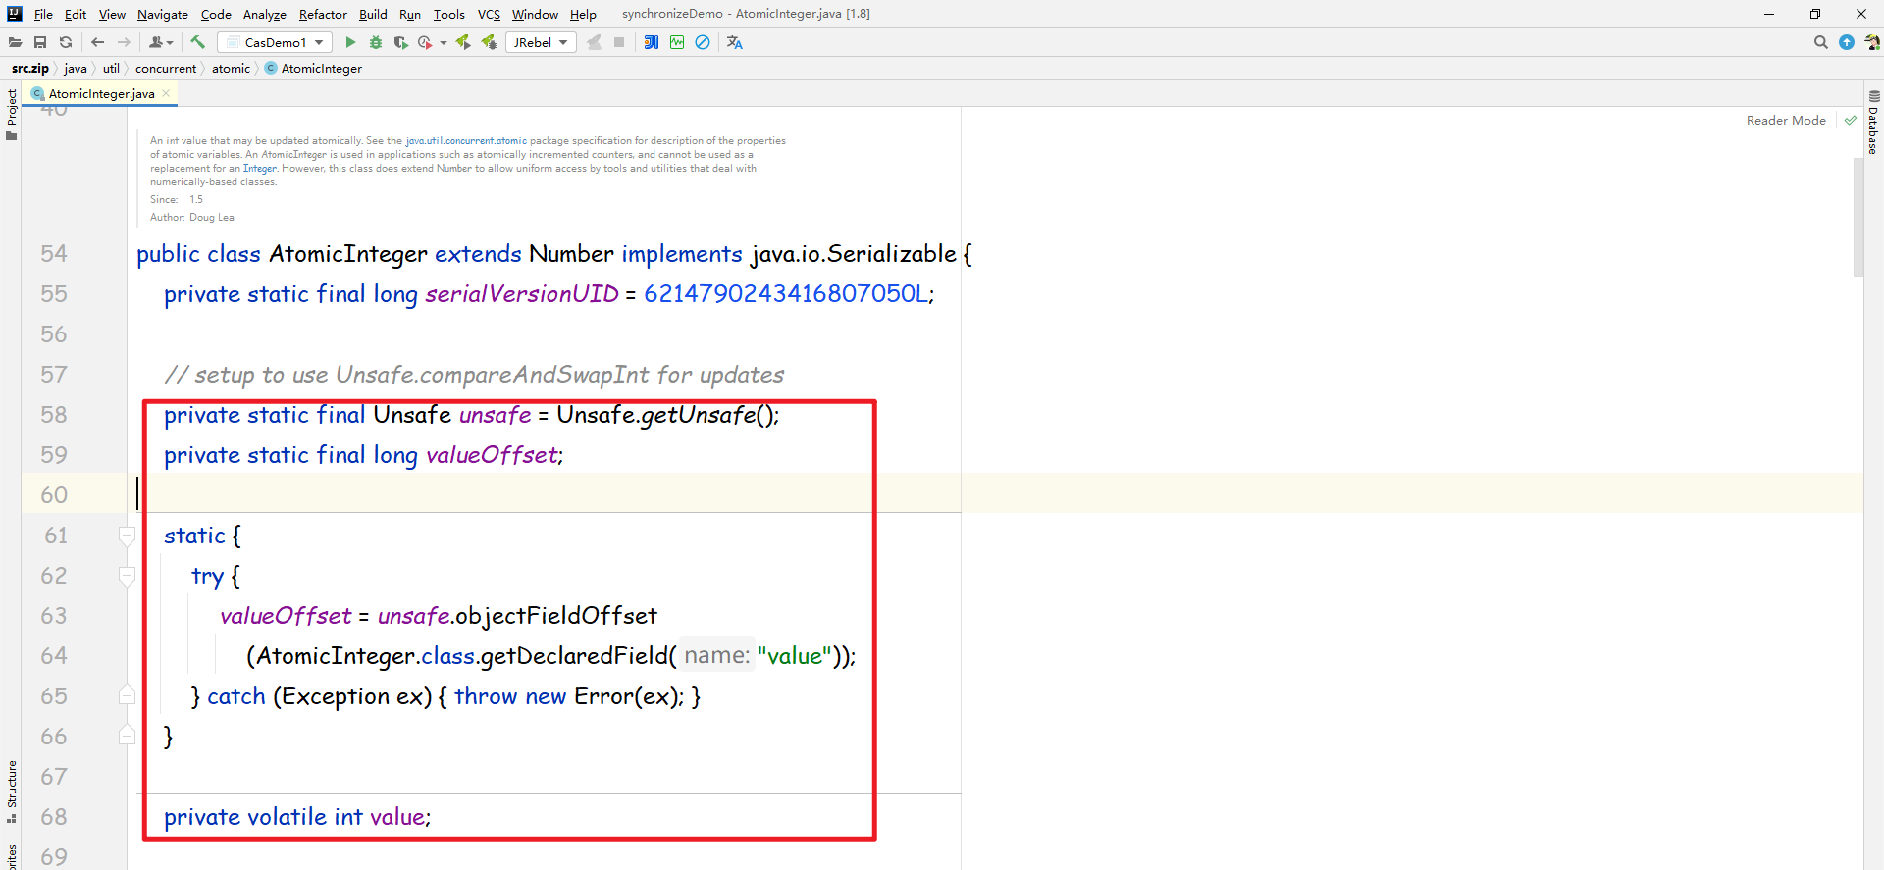Click the avatar icon at toolbar end
Screen dimensions: 1884x870
click(1872, 42)
